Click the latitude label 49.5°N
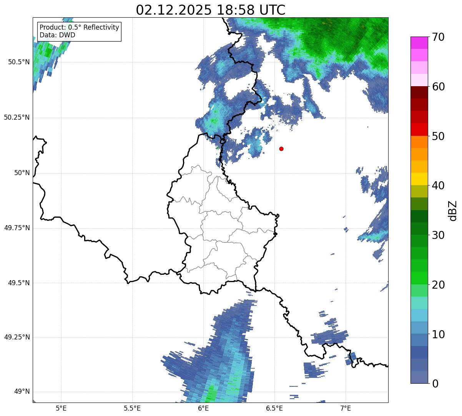This screenshot has width=462, height=416. 19,283
